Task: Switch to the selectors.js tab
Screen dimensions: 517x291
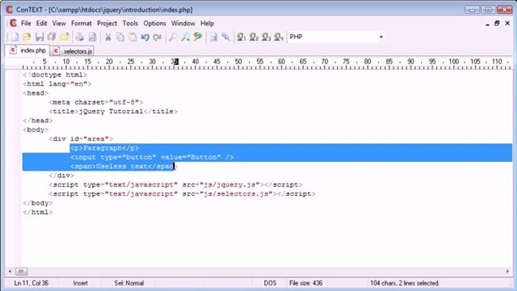Action: 72,51
